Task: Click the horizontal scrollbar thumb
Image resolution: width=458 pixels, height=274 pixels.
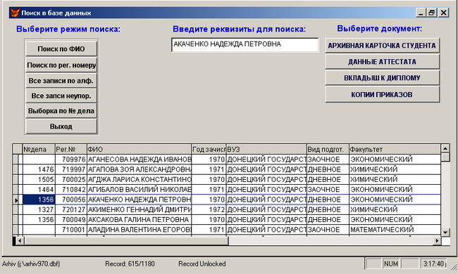Action: coord(126,241)
